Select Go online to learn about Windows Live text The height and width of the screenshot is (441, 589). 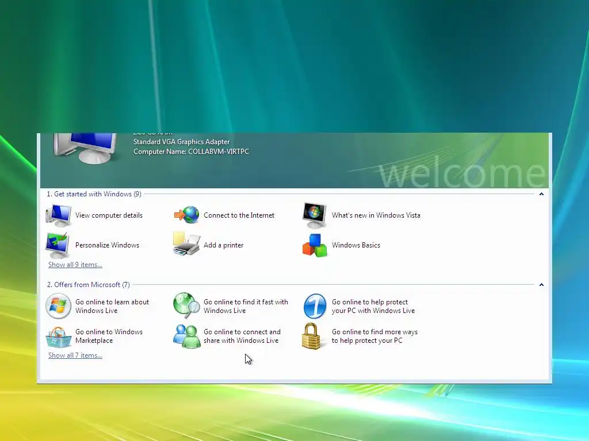[112, 307]
